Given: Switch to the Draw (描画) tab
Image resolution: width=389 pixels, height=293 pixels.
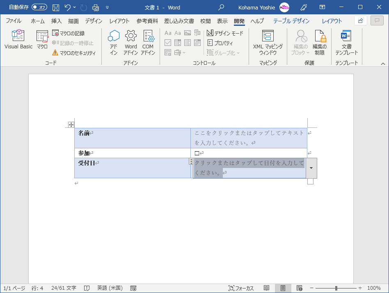Looking at the screenshot, I should (73, 21).
